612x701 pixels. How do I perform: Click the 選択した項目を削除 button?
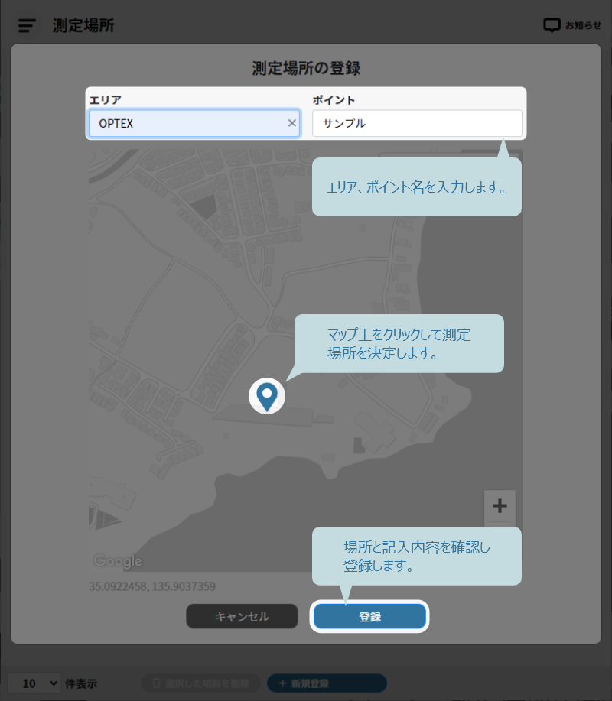[201, 683]
